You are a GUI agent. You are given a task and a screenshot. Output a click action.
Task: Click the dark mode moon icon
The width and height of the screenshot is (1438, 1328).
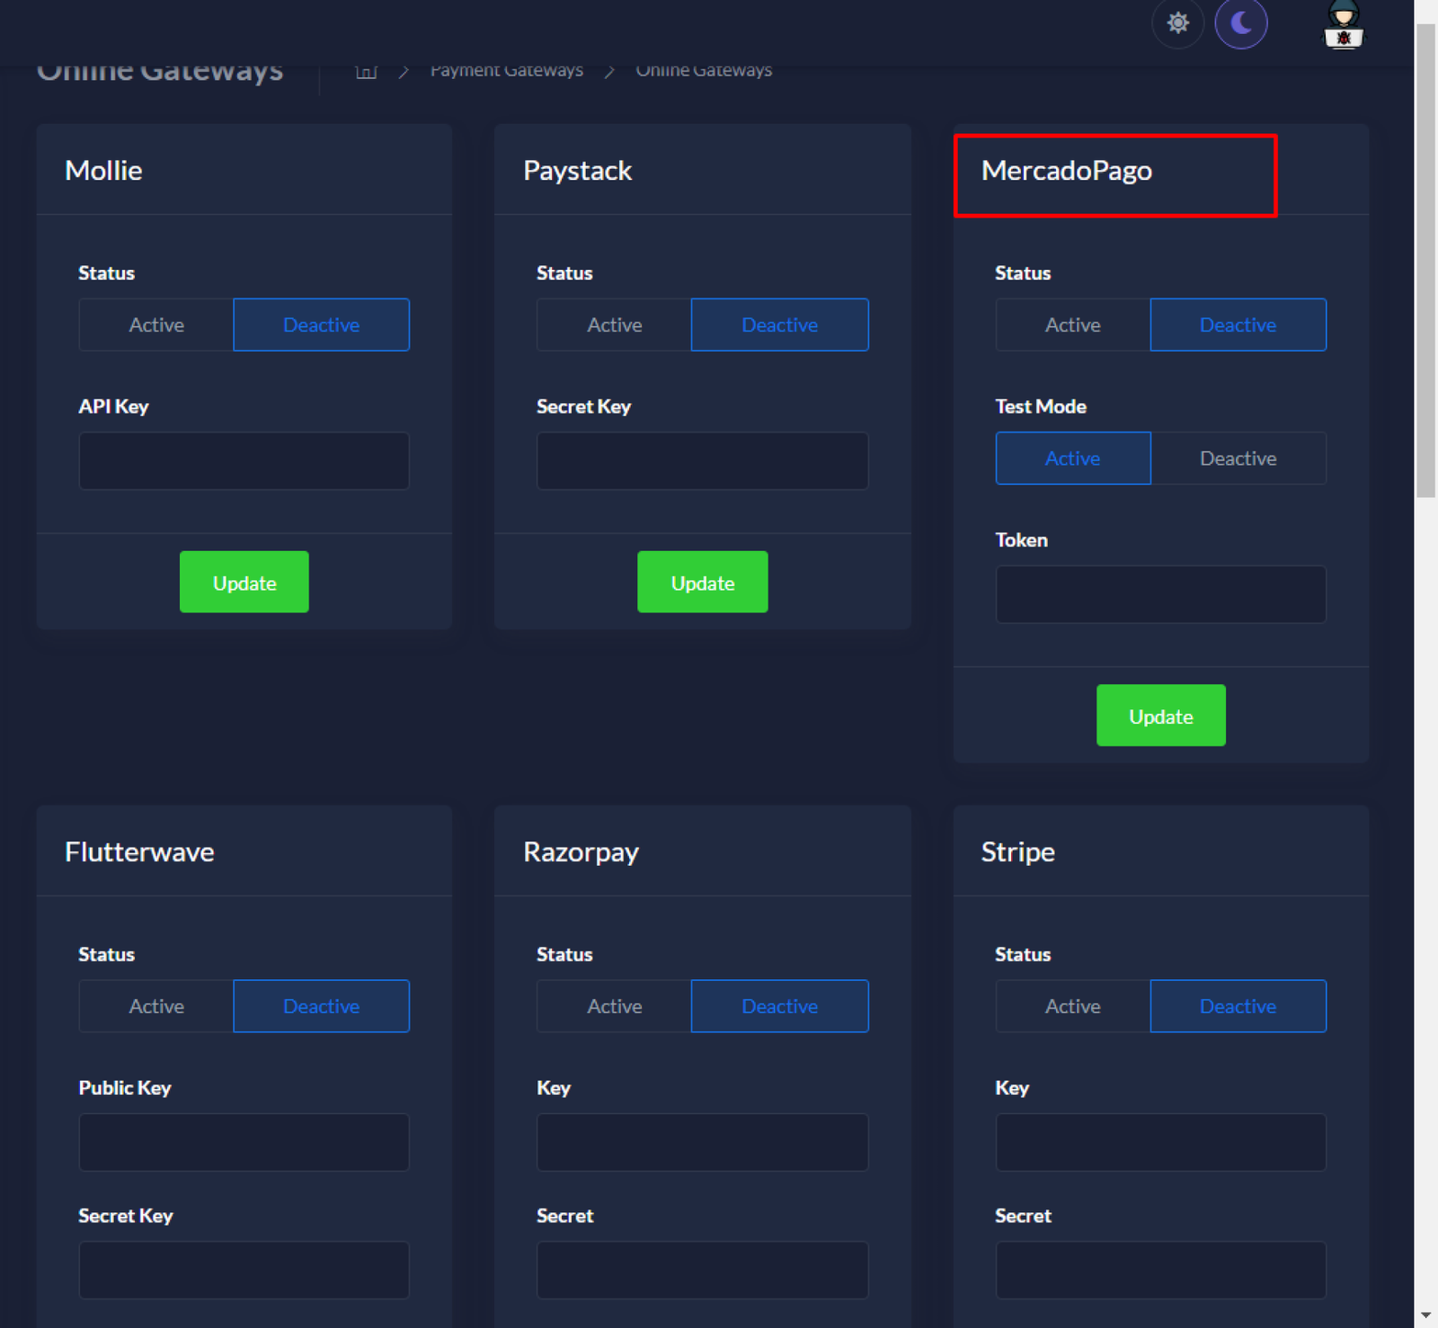pos(1240,22)
